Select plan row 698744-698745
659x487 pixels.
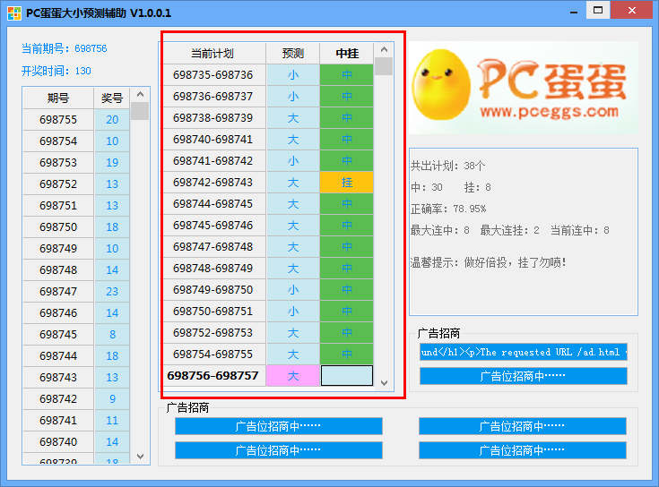268,204
